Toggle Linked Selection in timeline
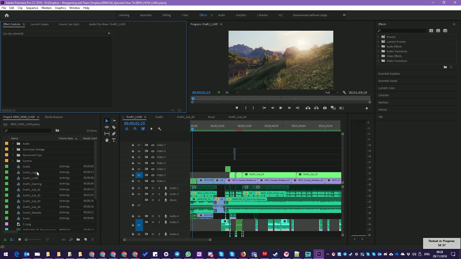This screenshot has width=461, height=259. coord(143,129)
